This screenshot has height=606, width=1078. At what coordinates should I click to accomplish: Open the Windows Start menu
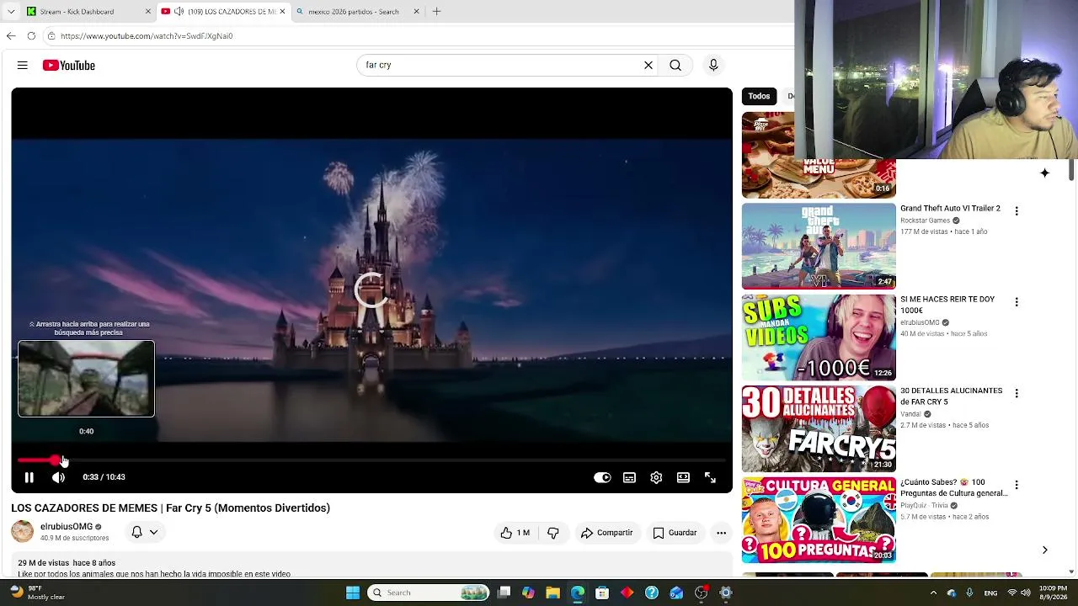353,593
